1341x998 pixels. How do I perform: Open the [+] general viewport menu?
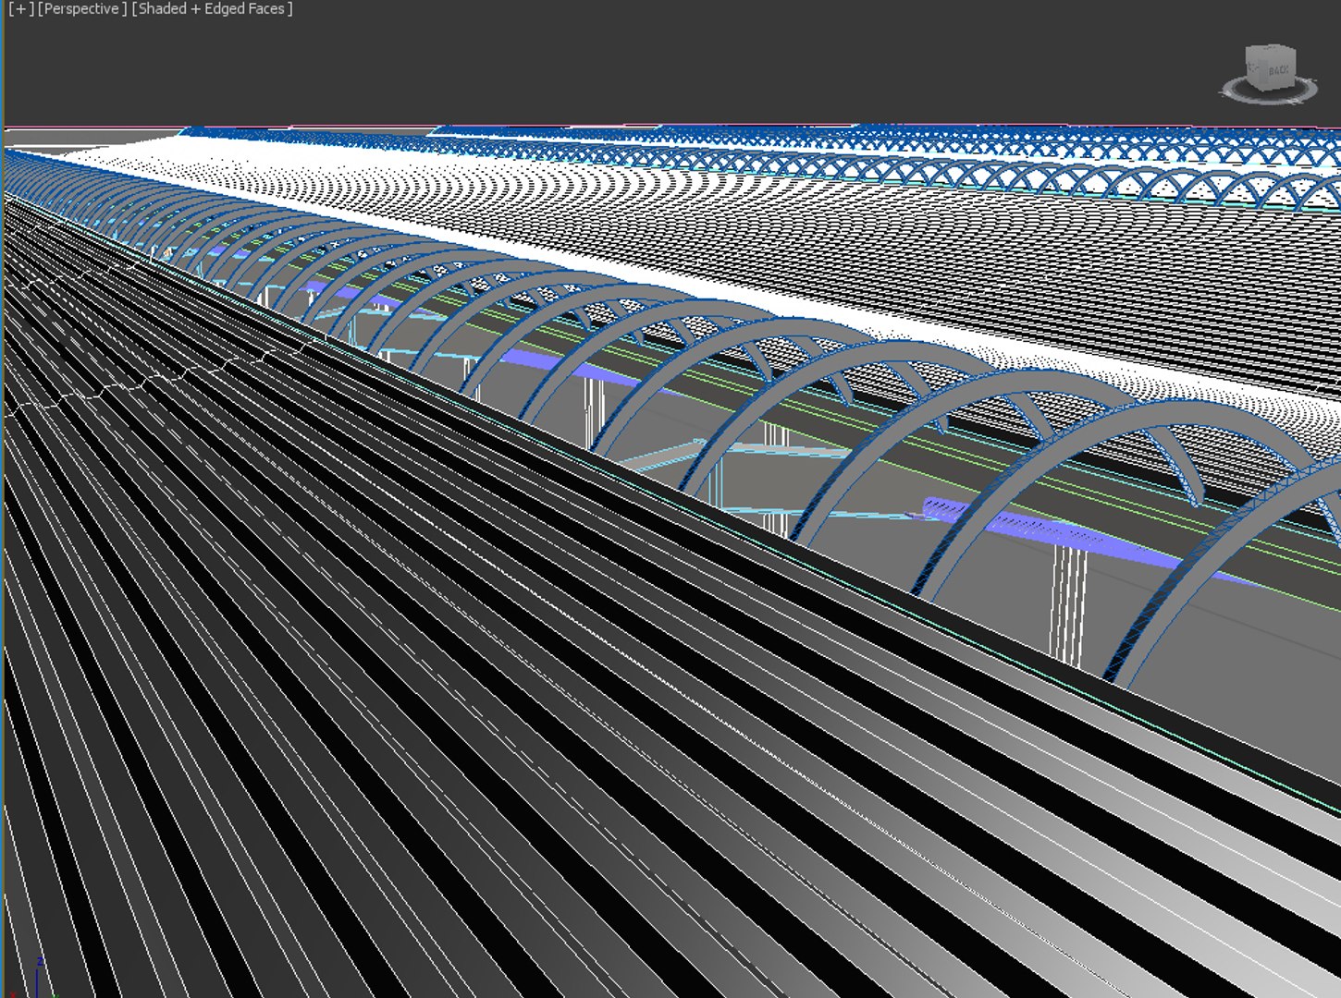(x=20, y=9)
